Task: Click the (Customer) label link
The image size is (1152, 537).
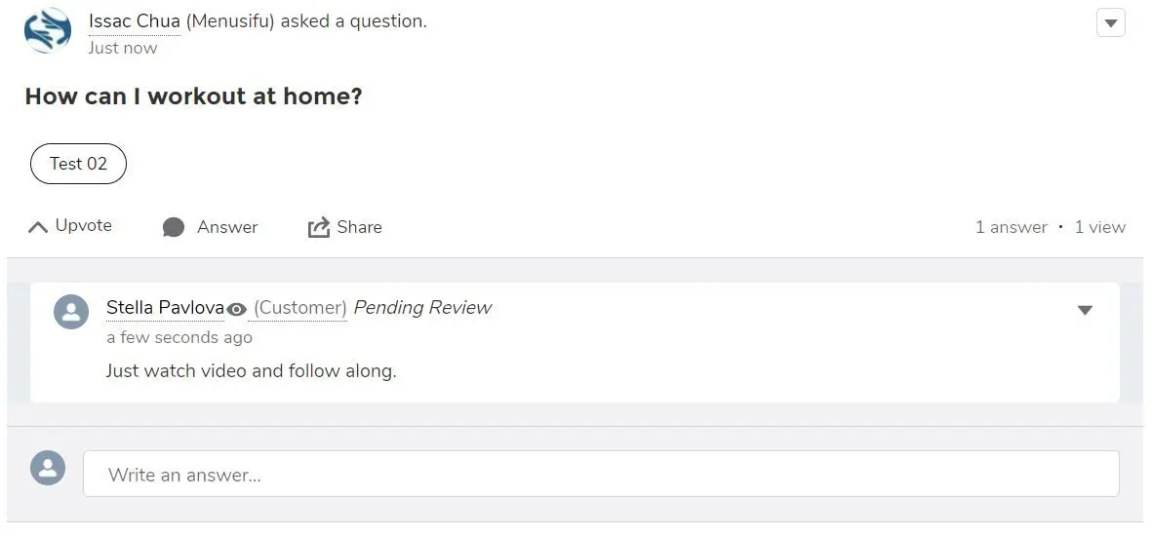Action: [298, 307]
